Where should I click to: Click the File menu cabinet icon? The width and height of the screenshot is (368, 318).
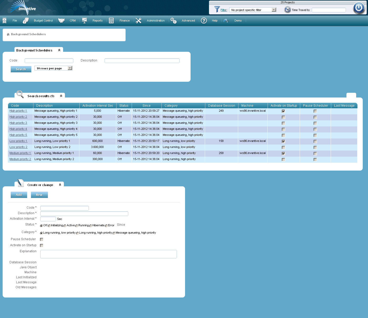coord(4,20)
